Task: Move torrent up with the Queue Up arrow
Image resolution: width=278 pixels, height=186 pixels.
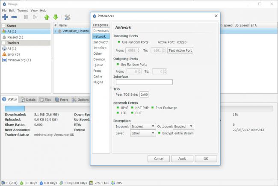Action: [47, 17]
